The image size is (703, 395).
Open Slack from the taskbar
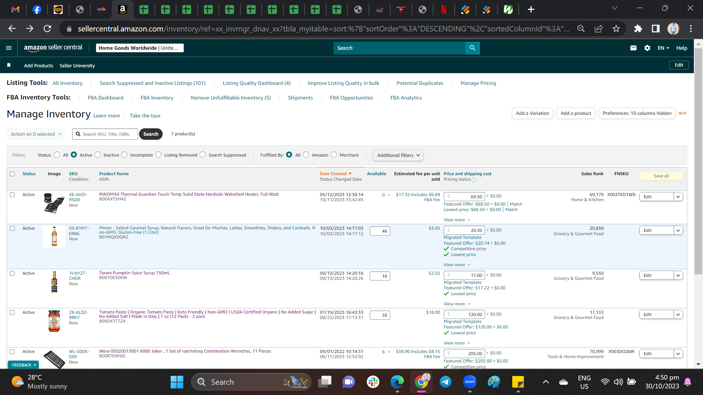click(x=373, y=382)
